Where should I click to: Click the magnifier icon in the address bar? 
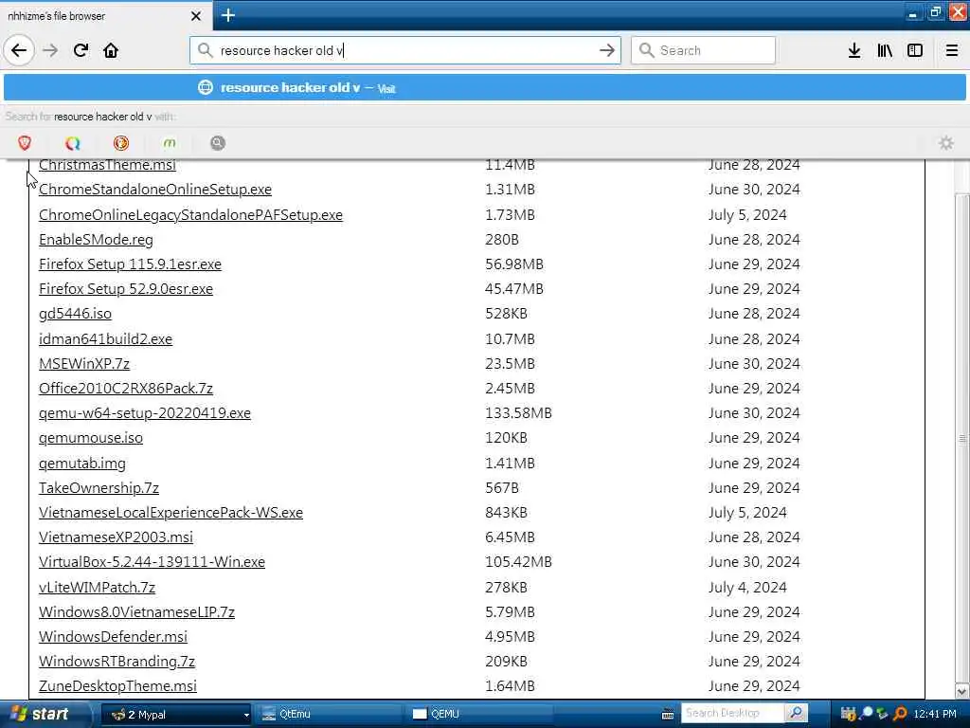click(205, 50)
